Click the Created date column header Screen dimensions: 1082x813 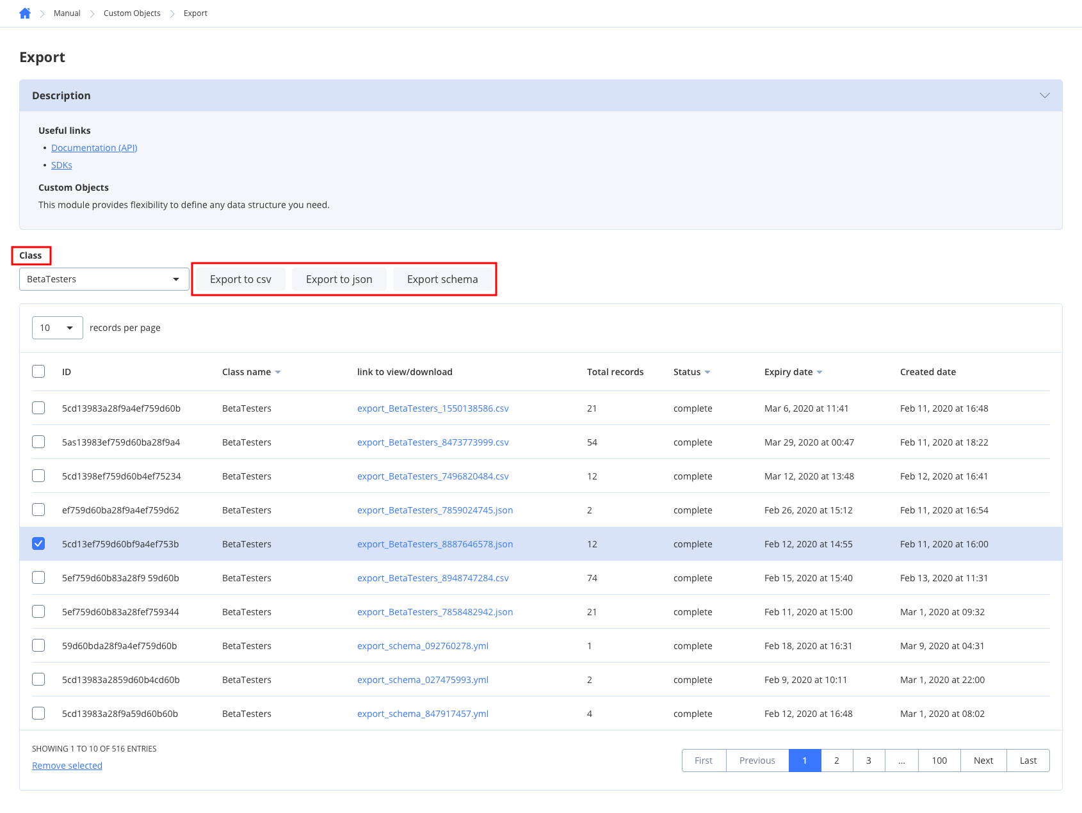[928, 372]
